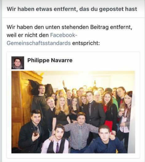This screenshot has width=145, height=162.
Task: Click the text "weil er nicht den"
Action: pyautogui.click(x=28, y=35)
